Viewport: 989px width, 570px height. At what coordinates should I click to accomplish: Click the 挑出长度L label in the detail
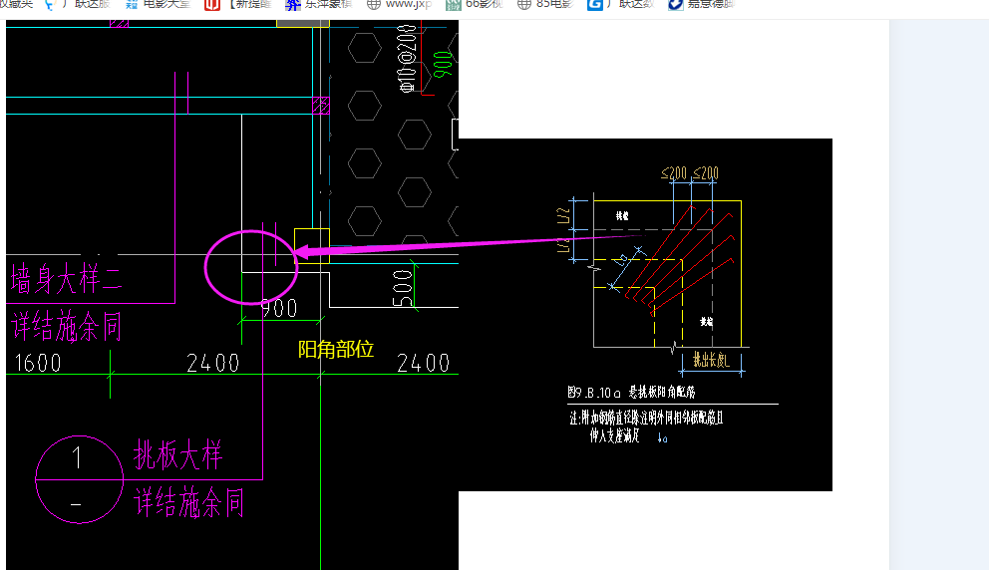click(x=711, y=360)
